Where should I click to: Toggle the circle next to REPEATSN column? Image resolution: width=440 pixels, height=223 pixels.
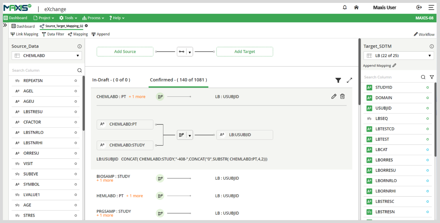tap(76, 81)
